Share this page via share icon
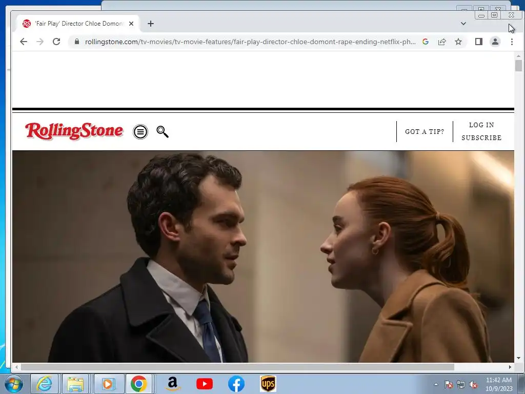The width and height of the screenshot is (525, 394). click(442, 42)
